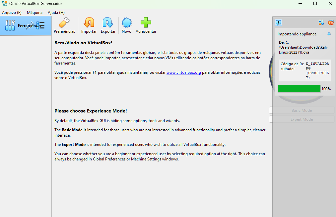Open the Ajuda (H) menu
This screenshot has width=336, height=217.
pyautogui.click(x=56, y=12)
